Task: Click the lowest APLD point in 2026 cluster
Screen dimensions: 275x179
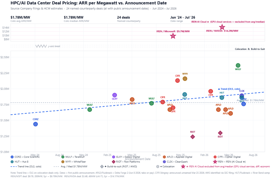Action: (x=231, y=113)
